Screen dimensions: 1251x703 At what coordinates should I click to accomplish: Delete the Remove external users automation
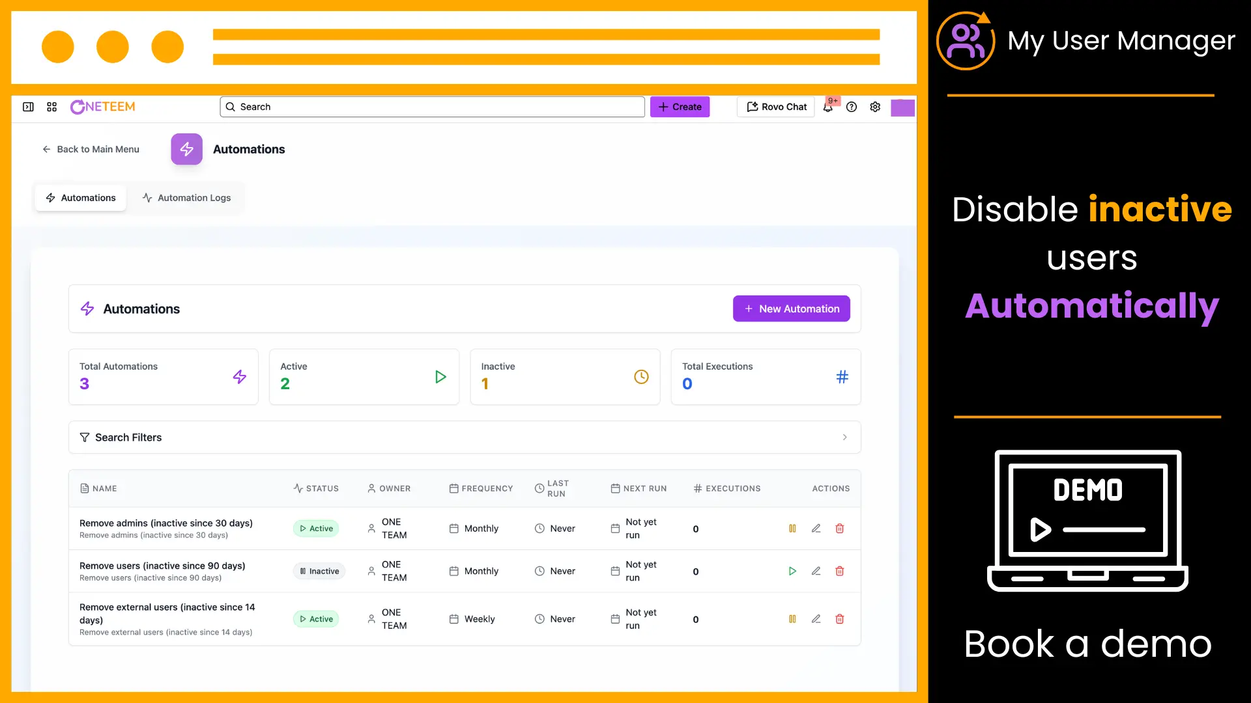click(840, 619)
